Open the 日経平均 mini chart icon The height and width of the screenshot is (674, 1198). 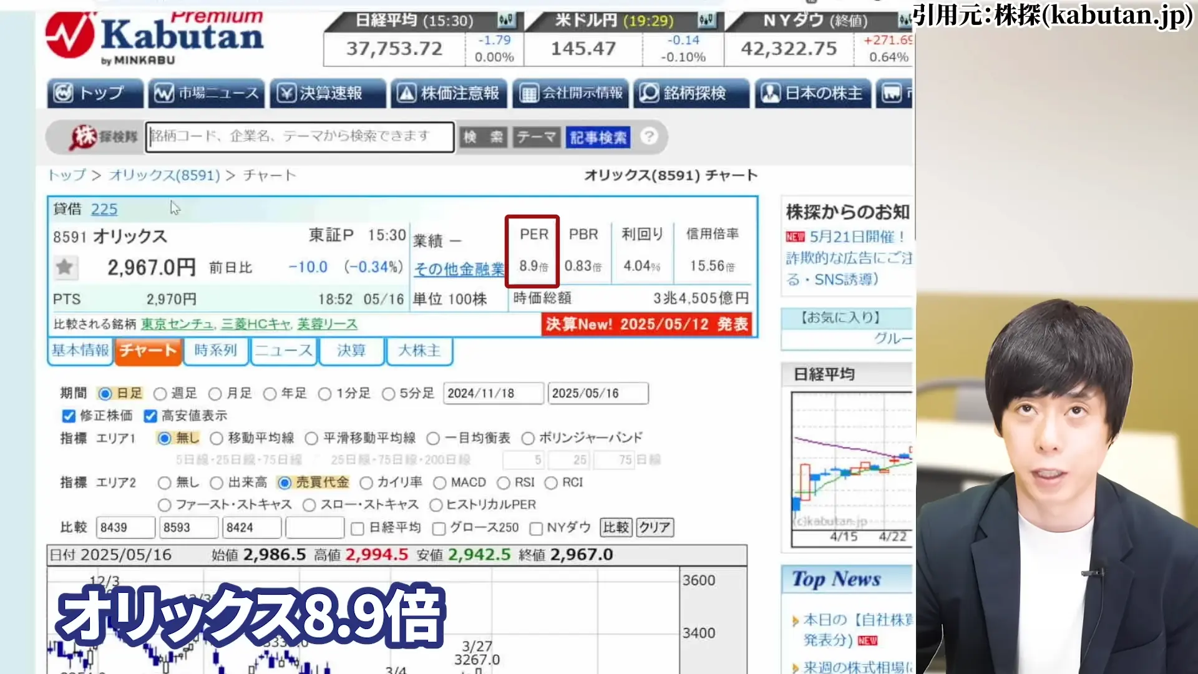click(x=506, y=21)
